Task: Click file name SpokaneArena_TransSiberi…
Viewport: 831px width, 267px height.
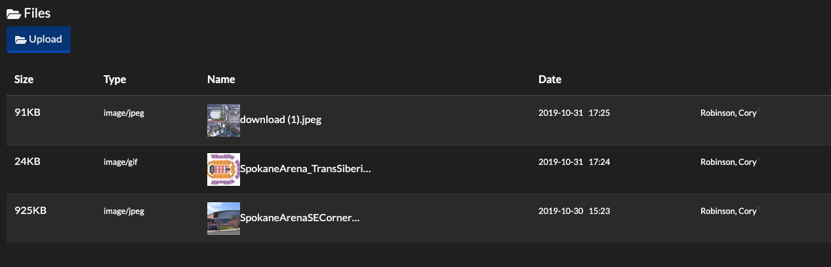Action: click(306, 169)
